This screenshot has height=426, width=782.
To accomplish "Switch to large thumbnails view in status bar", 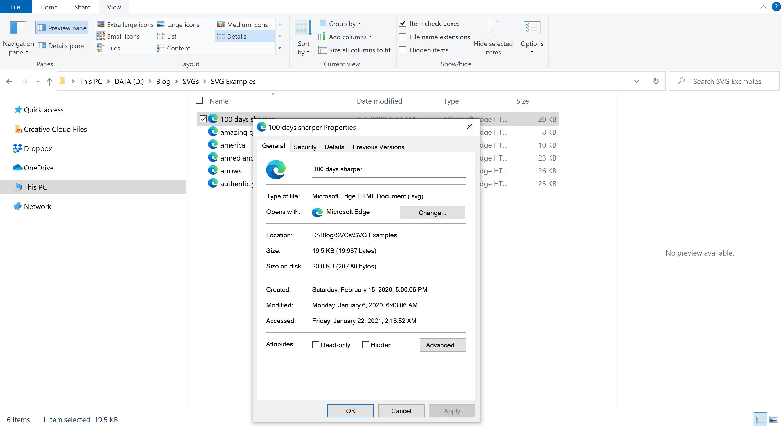I will tap(773, 420).
